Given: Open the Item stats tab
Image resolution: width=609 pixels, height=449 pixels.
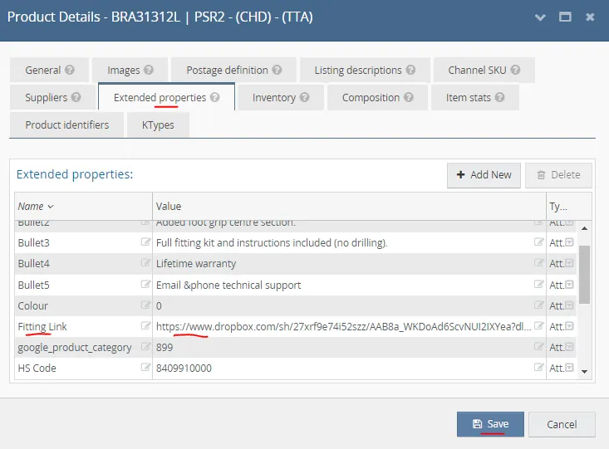Looking at the screenshot, I should [475, 97].
